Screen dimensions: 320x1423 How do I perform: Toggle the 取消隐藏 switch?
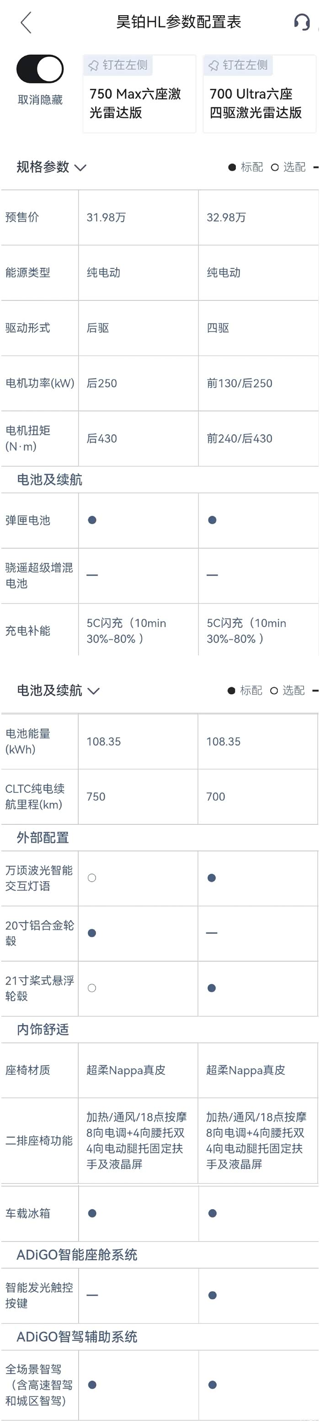pos(40,69)
